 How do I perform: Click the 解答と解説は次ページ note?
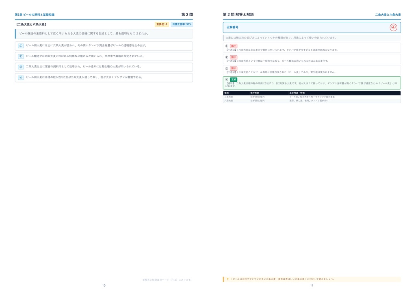167,280
